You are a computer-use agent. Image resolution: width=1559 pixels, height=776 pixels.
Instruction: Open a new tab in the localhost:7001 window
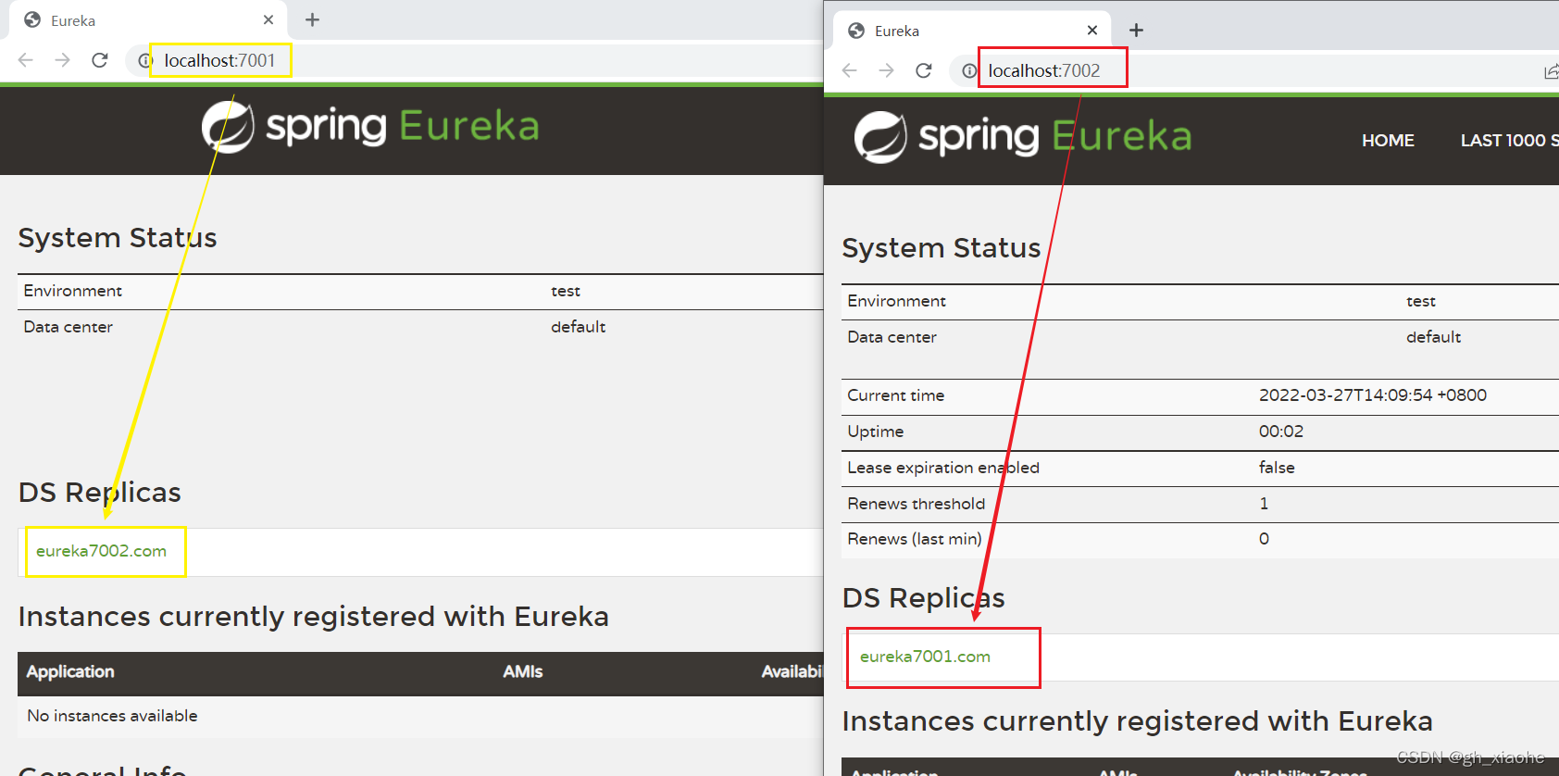(313, 19)
